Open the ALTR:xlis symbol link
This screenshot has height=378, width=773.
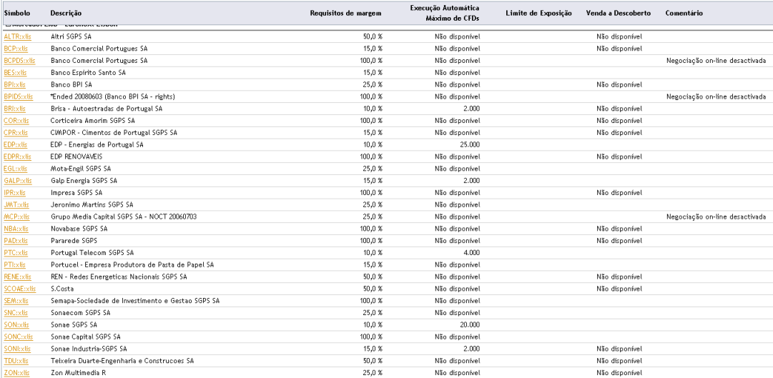[16, 36]
